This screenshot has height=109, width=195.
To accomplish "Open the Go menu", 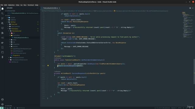I will pos(21,5).
